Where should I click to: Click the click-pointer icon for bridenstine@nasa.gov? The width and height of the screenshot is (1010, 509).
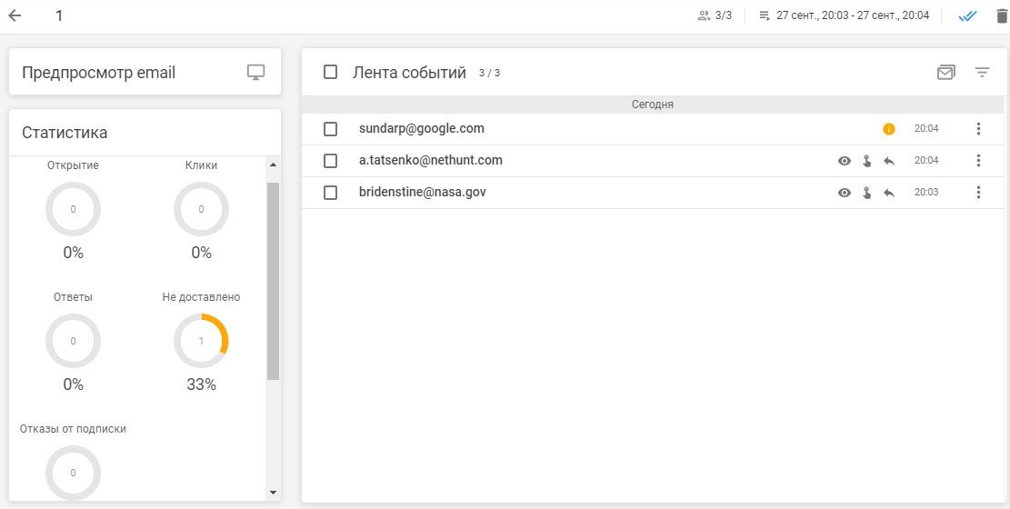[867, 193]
